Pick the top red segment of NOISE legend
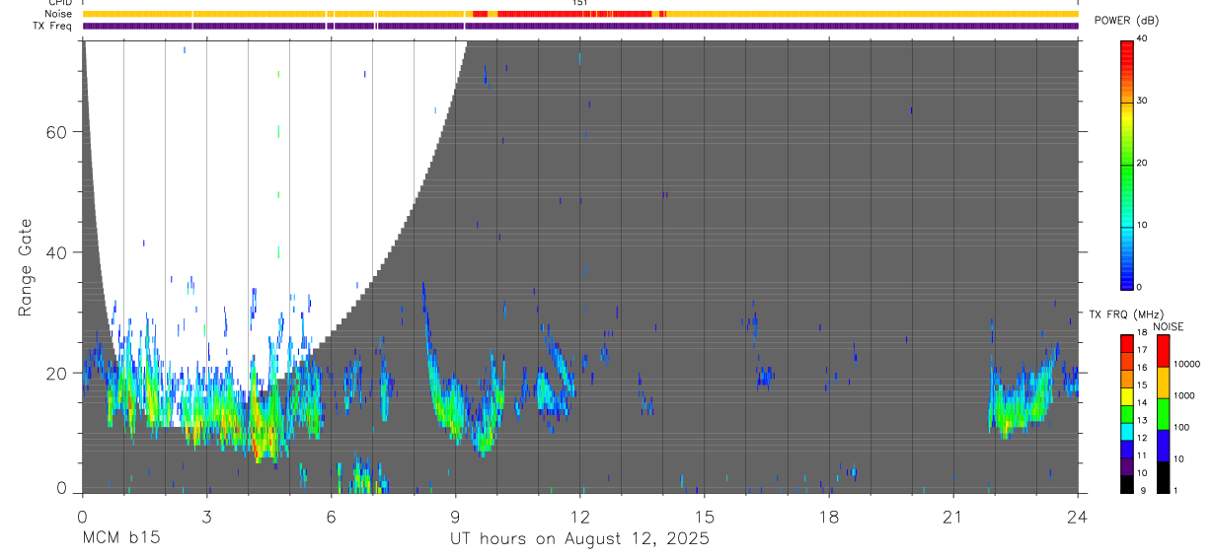 [1162, 351]
